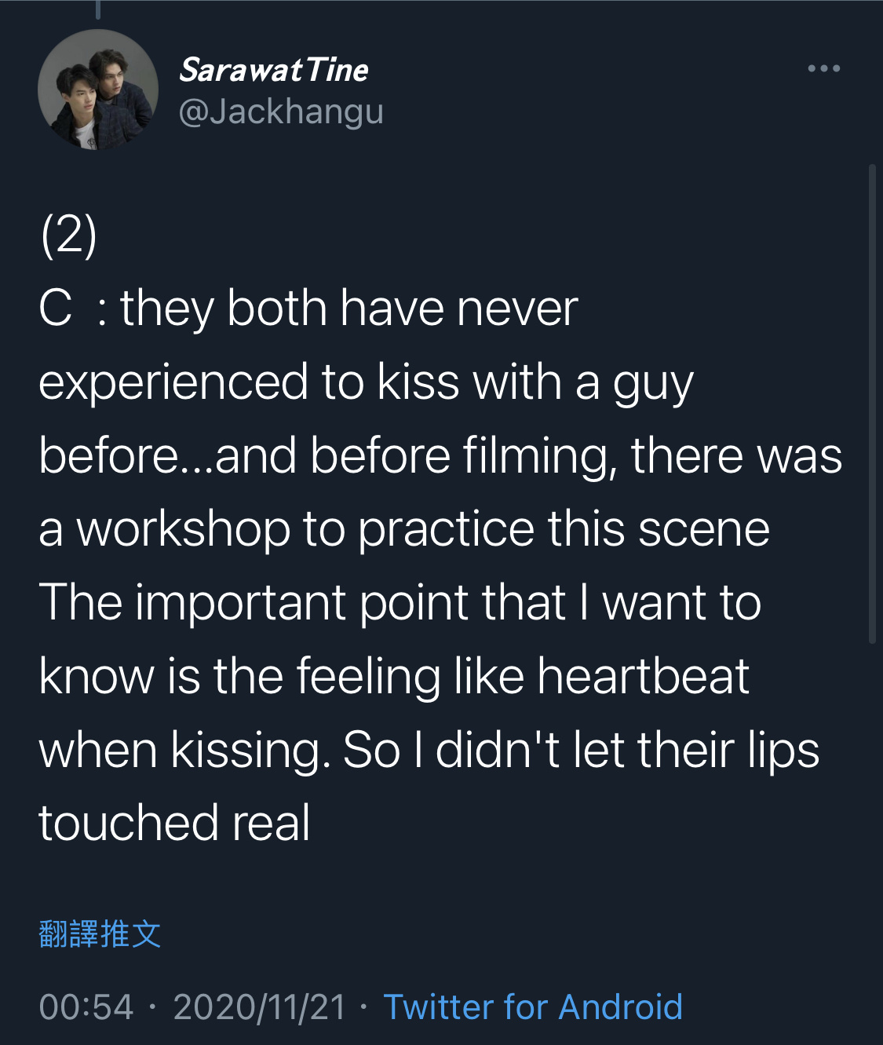Tap the "(2)" thread number text
Viewport: 883px width, 1045px height.
point(69,235)
